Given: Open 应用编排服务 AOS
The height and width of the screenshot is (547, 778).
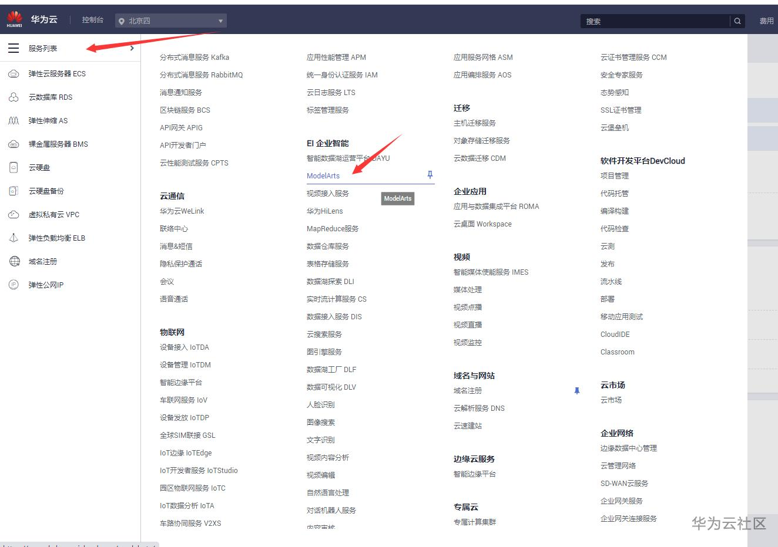Looking at the screenshot, I should (482, 75).
